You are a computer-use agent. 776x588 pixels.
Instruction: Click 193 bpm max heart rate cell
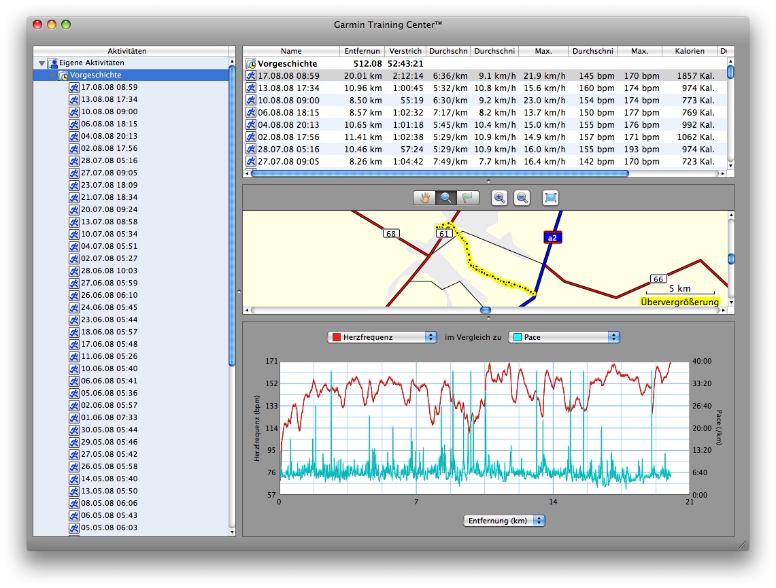pos(641,150)
